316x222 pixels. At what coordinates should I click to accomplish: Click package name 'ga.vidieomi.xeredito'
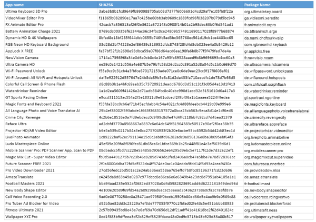[x=262, y=18]
